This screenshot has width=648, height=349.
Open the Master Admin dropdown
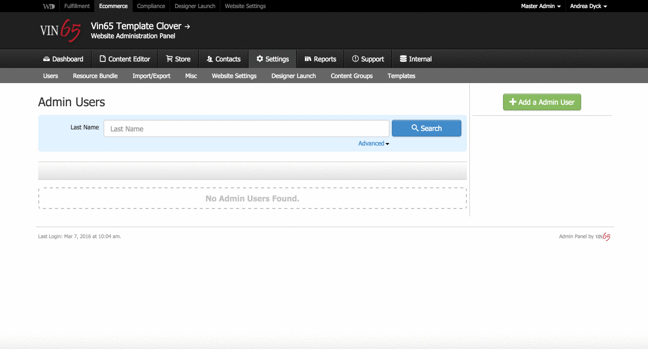pyautogui.click(x=540, y=6)
